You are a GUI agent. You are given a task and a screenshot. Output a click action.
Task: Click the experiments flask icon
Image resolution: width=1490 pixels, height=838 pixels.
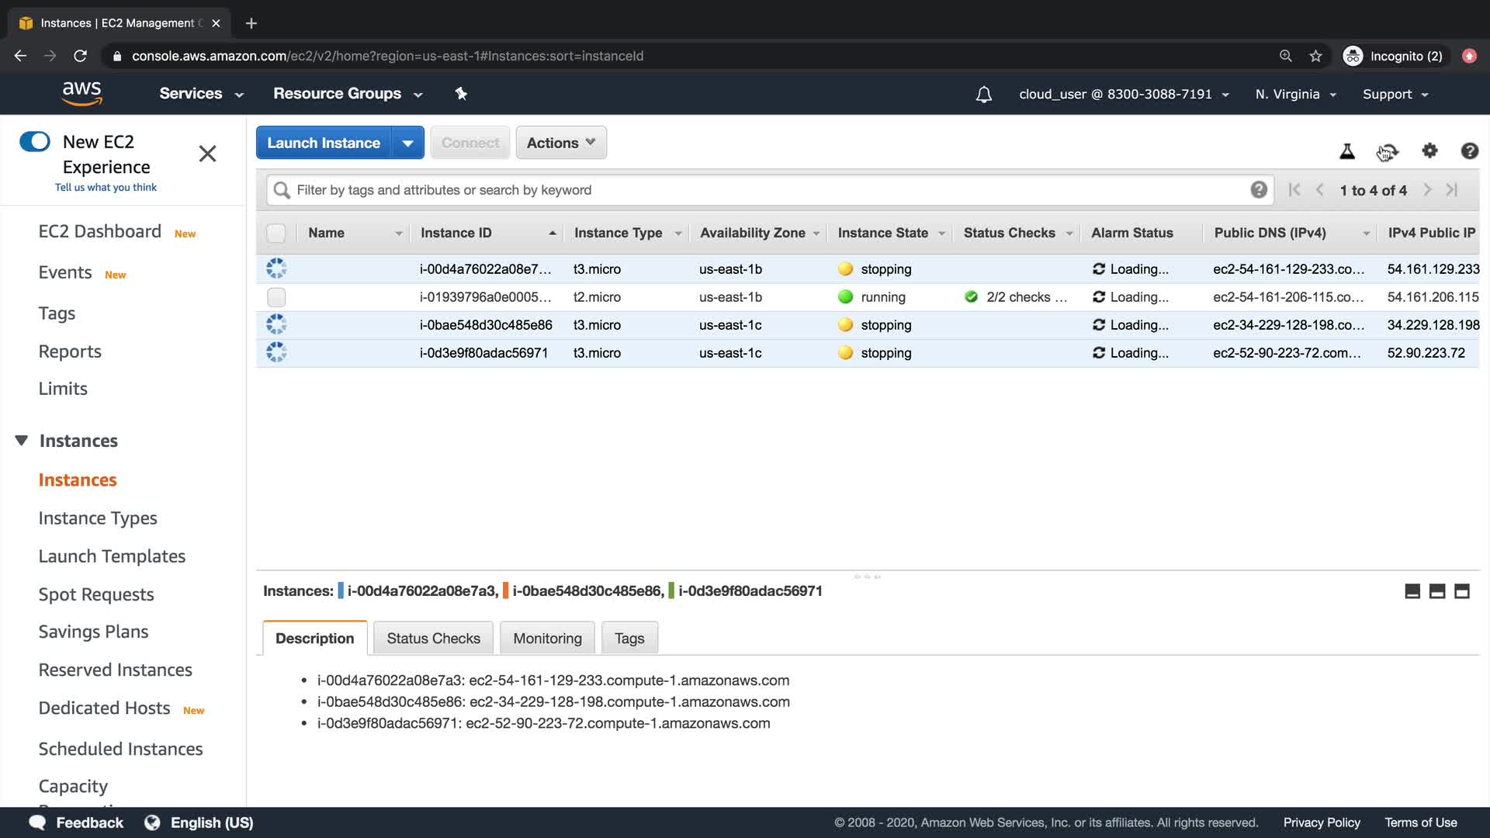(x=1347, y=152)
